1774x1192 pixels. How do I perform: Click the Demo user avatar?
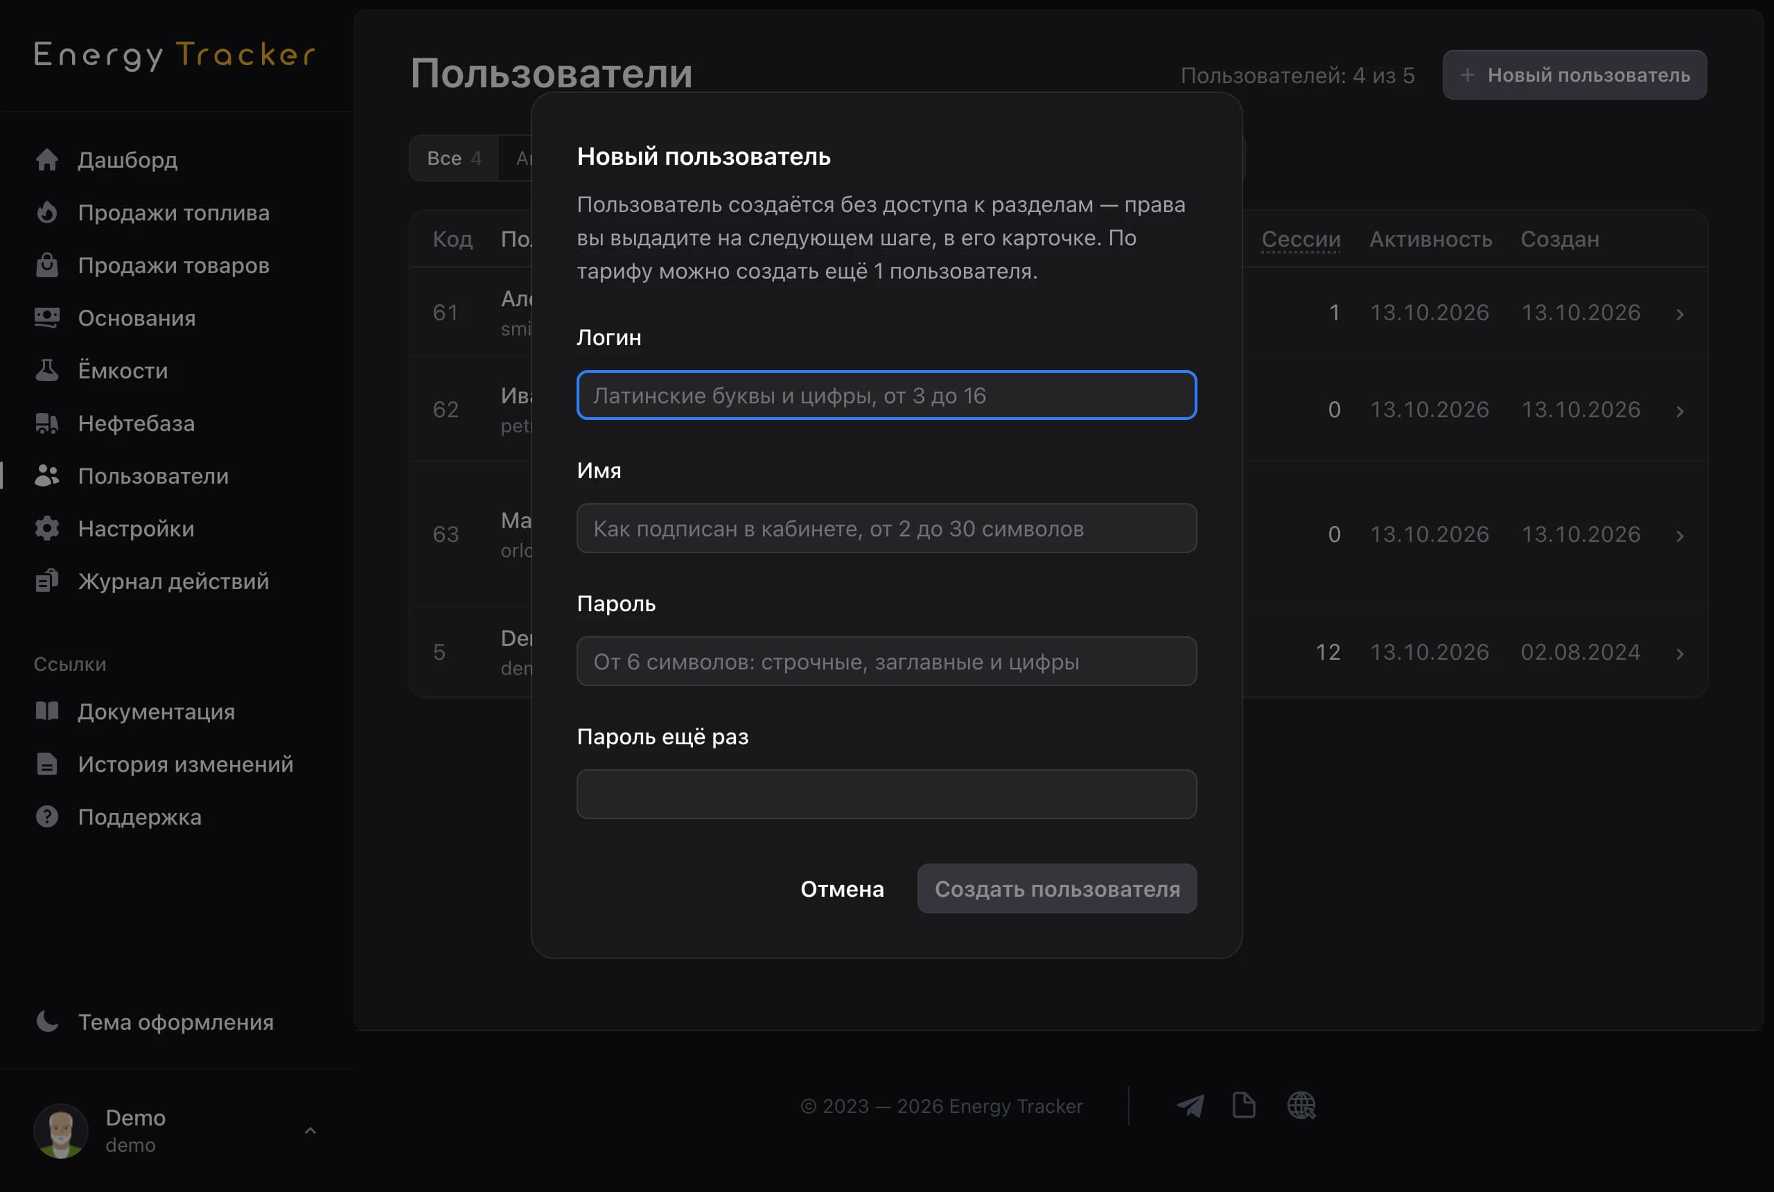click(x=61, y=1130)
